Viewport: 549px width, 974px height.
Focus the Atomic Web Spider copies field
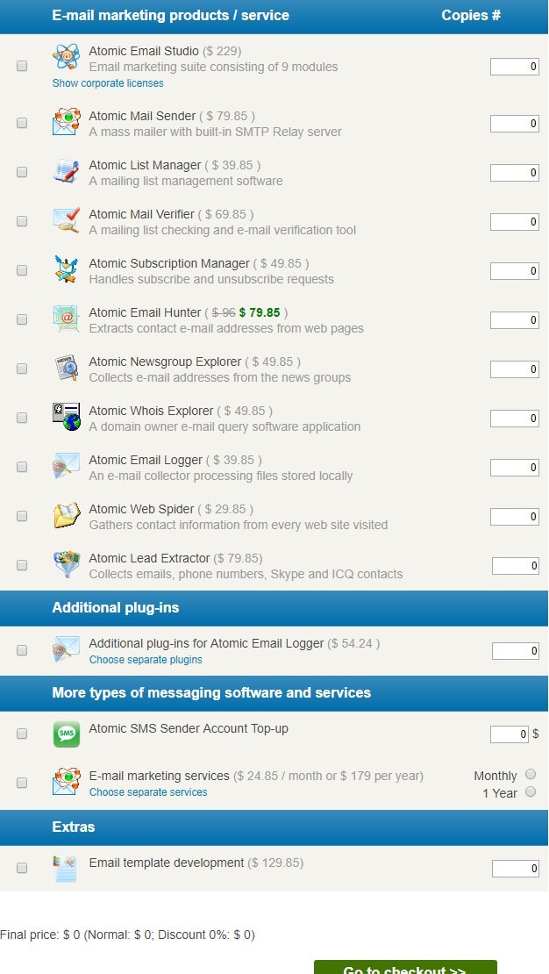(514, 516)
